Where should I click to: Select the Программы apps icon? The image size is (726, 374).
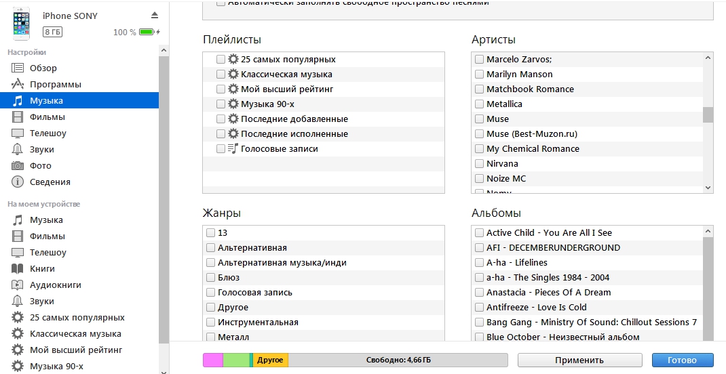(x=18, y=84)
